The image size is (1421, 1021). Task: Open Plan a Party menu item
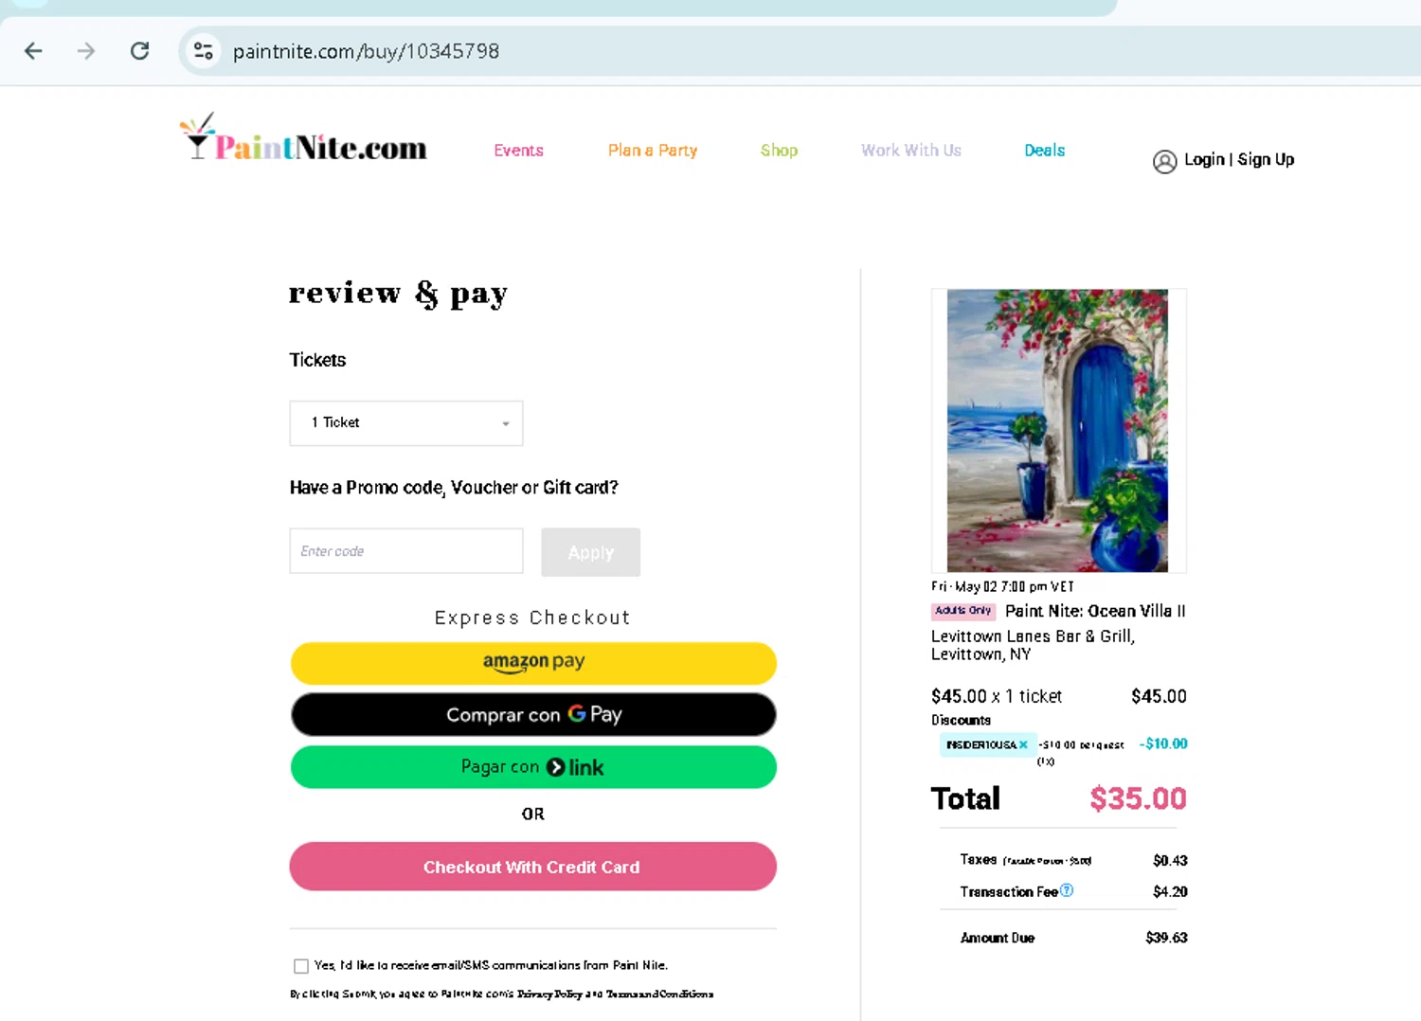pos(653,151)
